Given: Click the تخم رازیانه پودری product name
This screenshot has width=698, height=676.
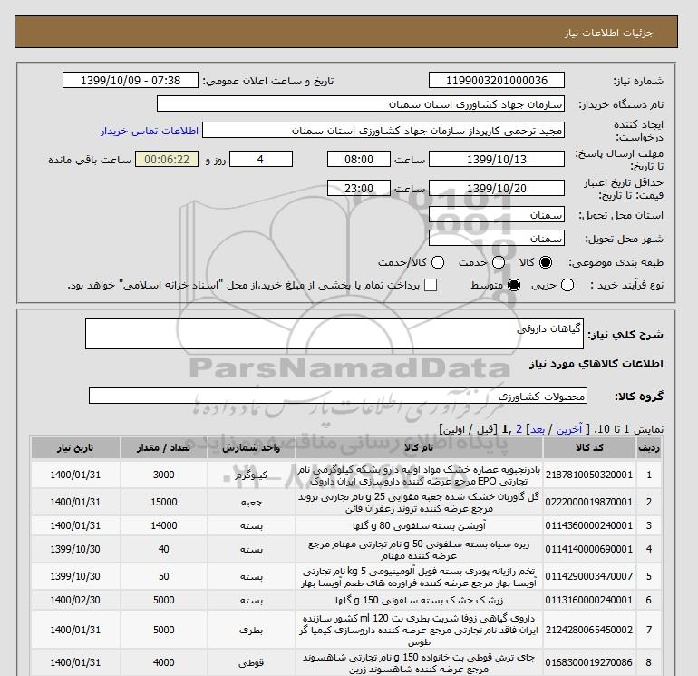Looking at the screenshot, I should (x=419, y=576).
